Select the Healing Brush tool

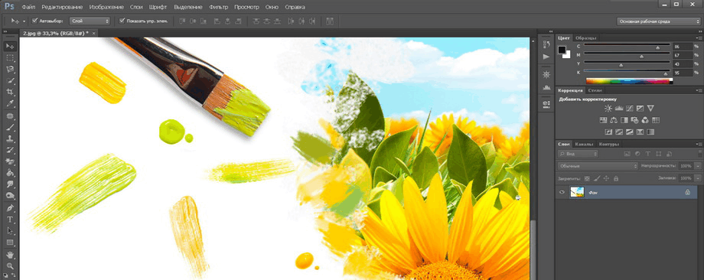[x=10, y=116]
